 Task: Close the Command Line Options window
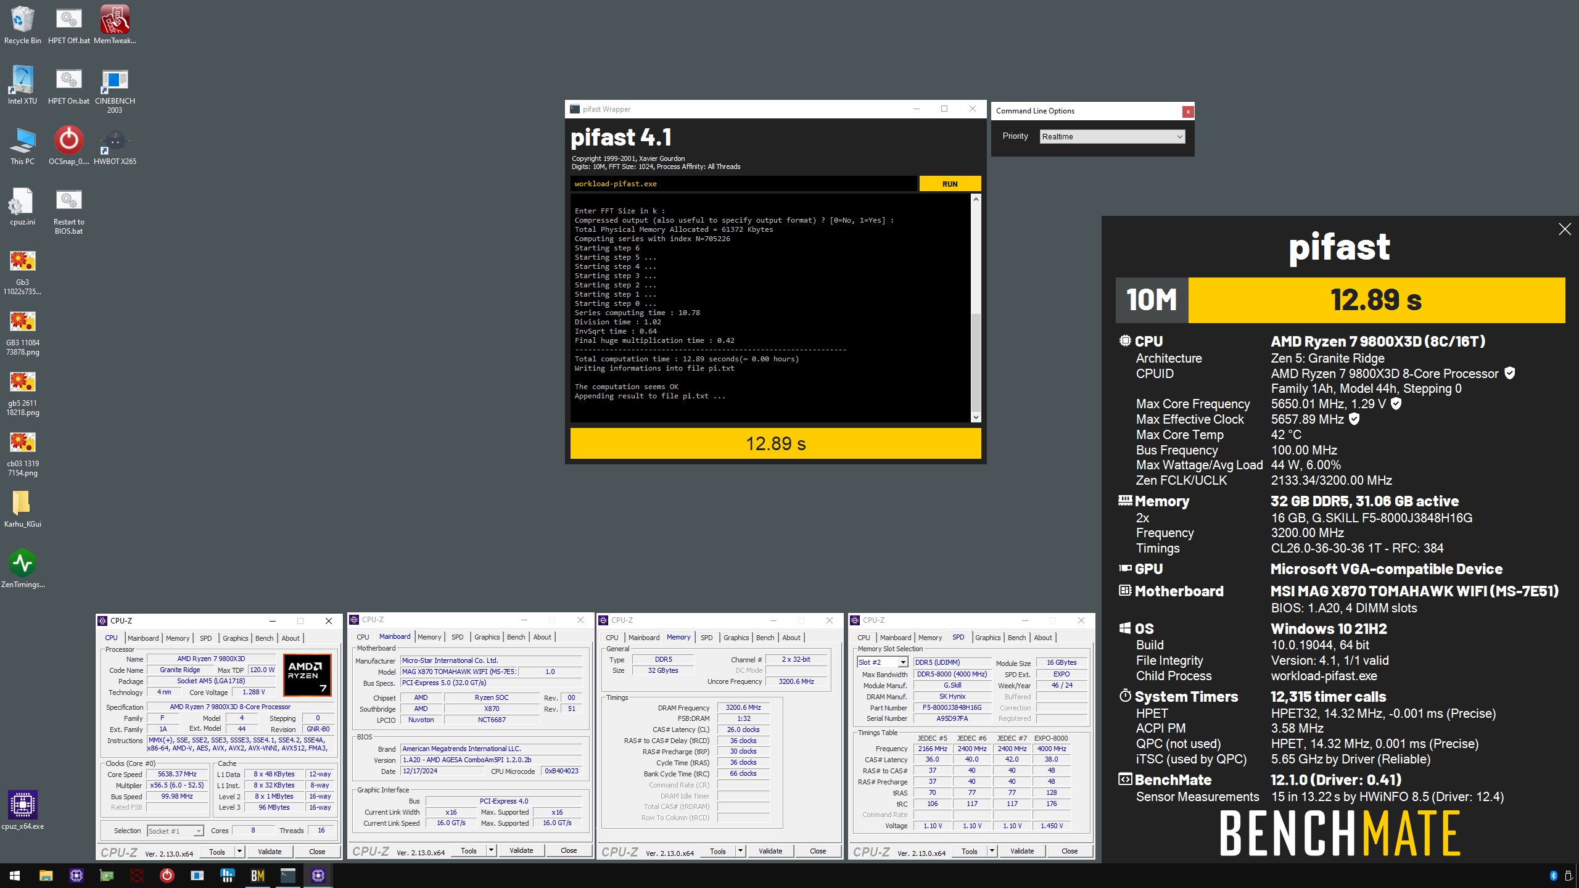click(1187, 112)
